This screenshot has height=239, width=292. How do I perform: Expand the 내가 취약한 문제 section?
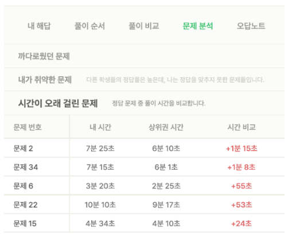[144, 80]
